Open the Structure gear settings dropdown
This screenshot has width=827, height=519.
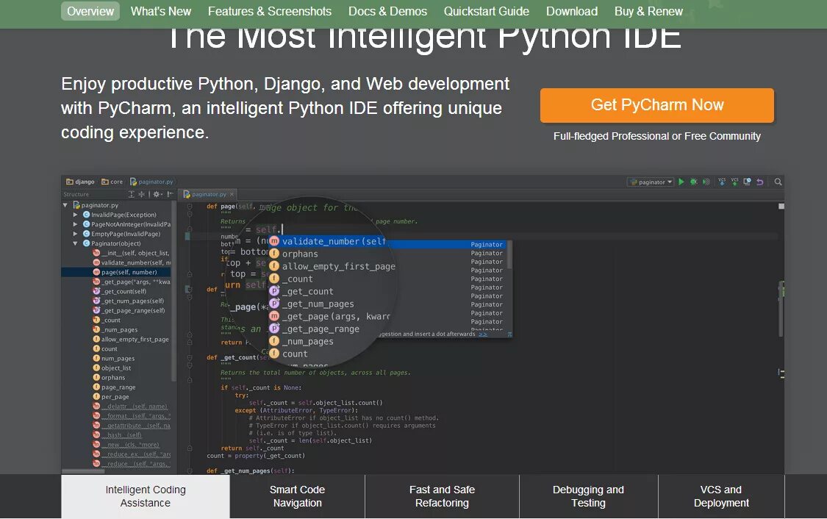tap(157, 194)
